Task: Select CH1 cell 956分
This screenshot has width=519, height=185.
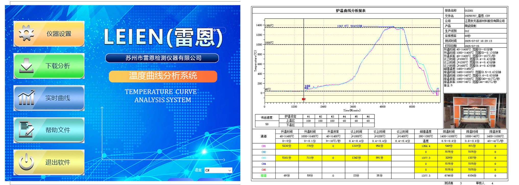Action: pos(379,146)
